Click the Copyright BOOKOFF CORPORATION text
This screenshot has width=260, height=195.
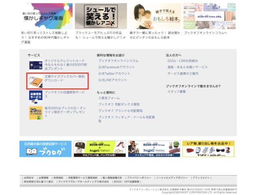click(199, 192)
